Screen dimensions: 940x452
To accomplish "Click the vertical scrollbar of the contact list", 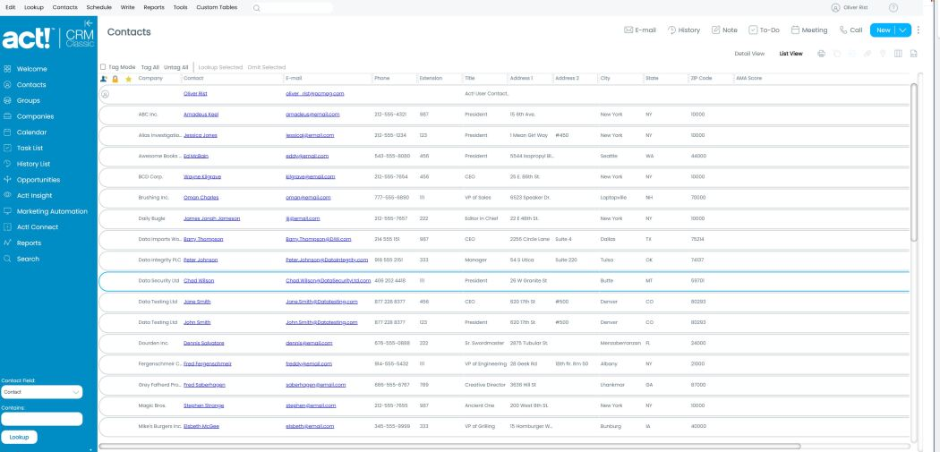I will pyautogui.click(x=914, y=162).
